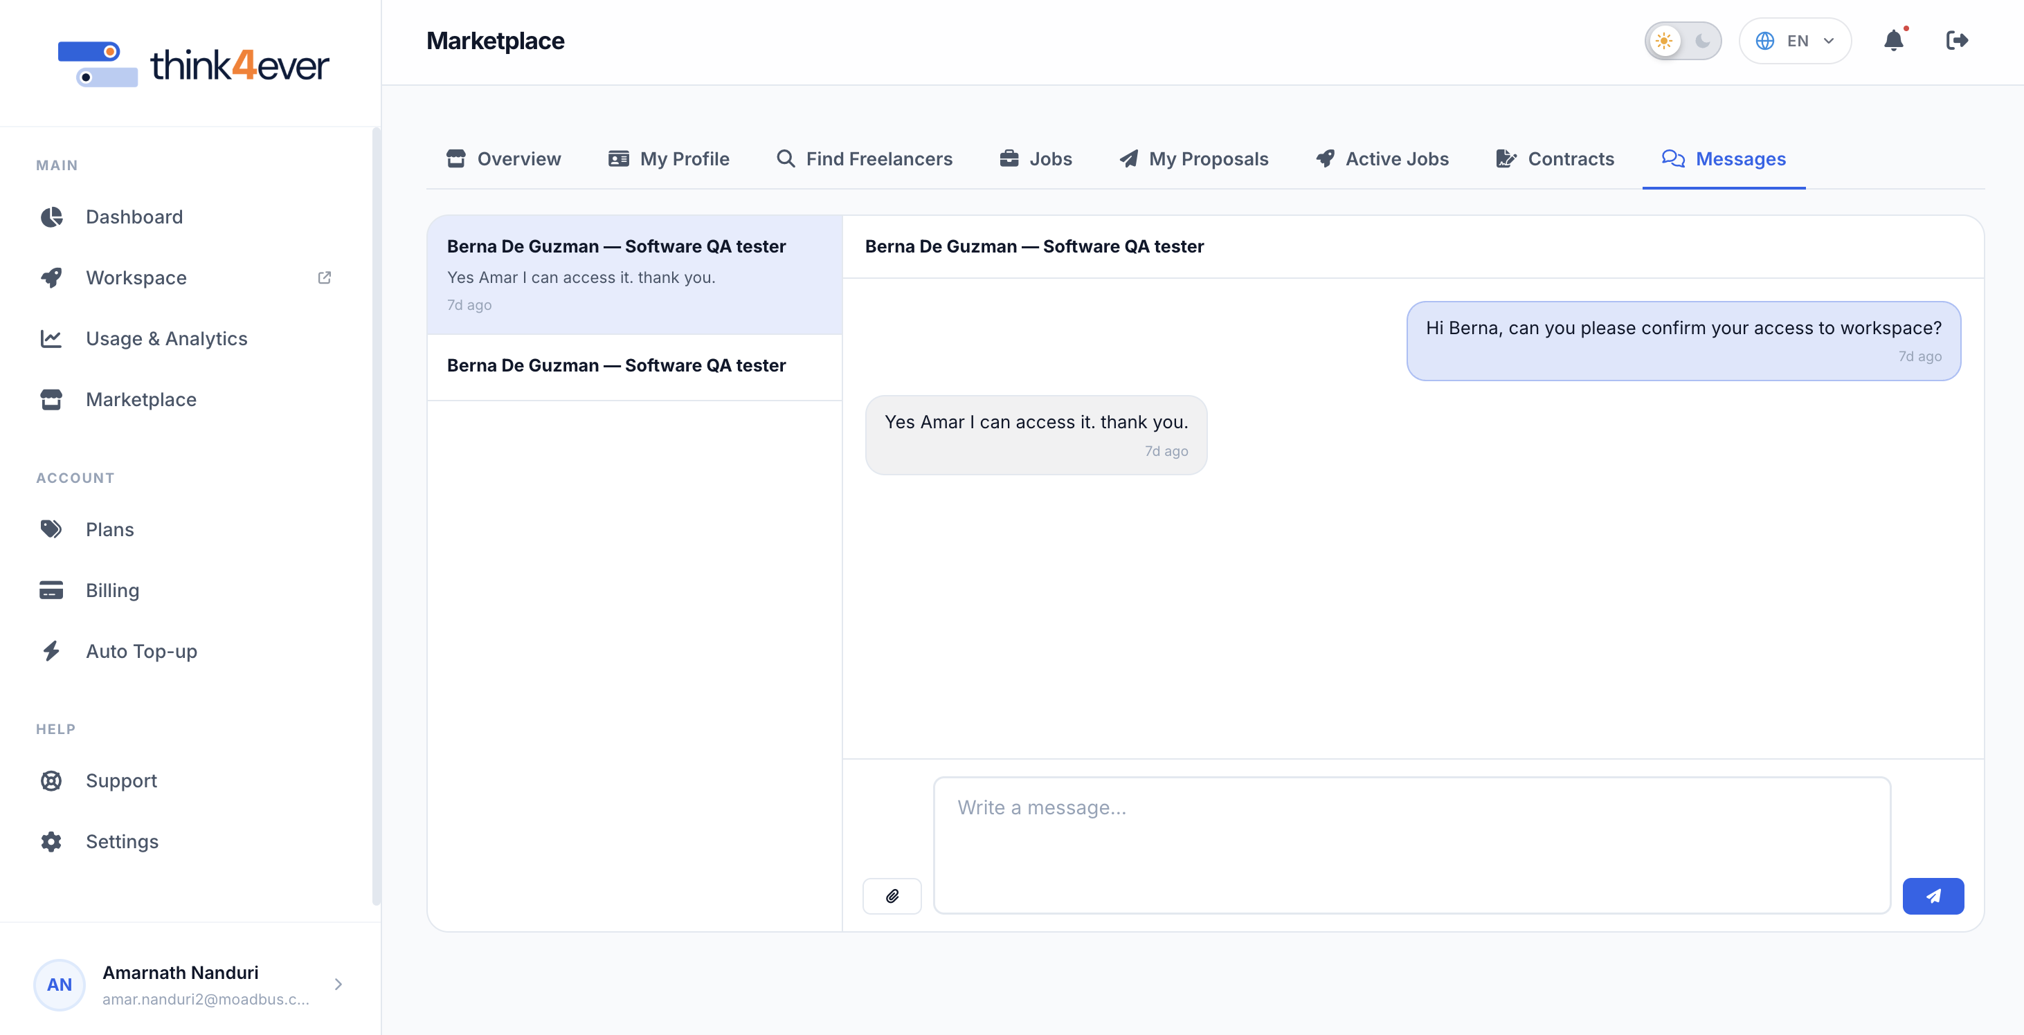Click the Billing card icon
The height and width of the screenshot is (1035, 2024).
click(x=51, y=589)
